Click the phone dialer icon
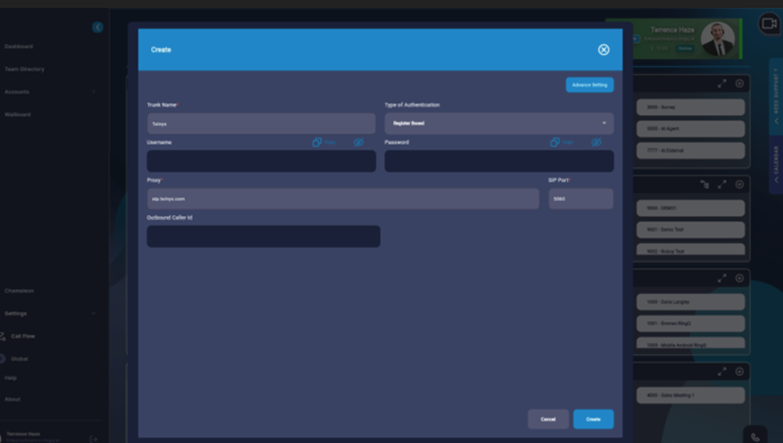The width and height of the screenshot is (783, 443). pyautogui.click(x=755, y=437)
